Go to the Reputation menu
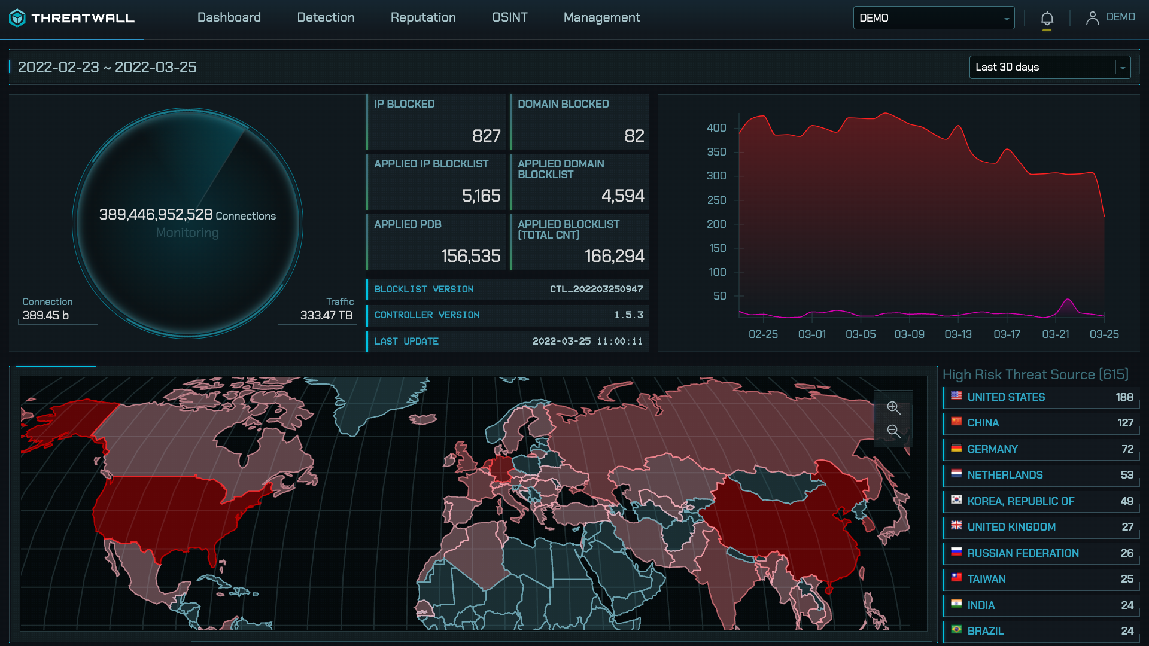 click(x=423, y=17)
